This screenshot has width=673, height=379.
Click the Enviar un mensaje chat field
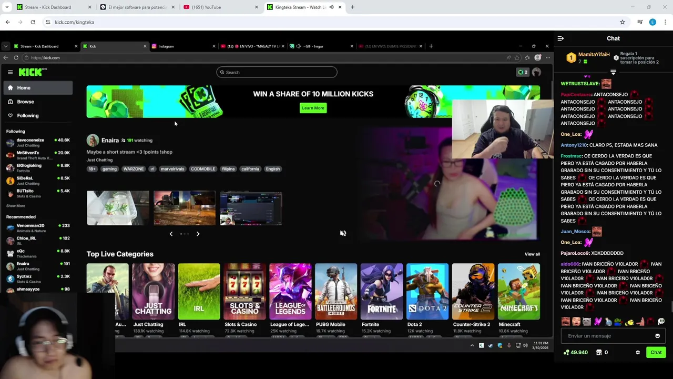[x=613, y=336]
